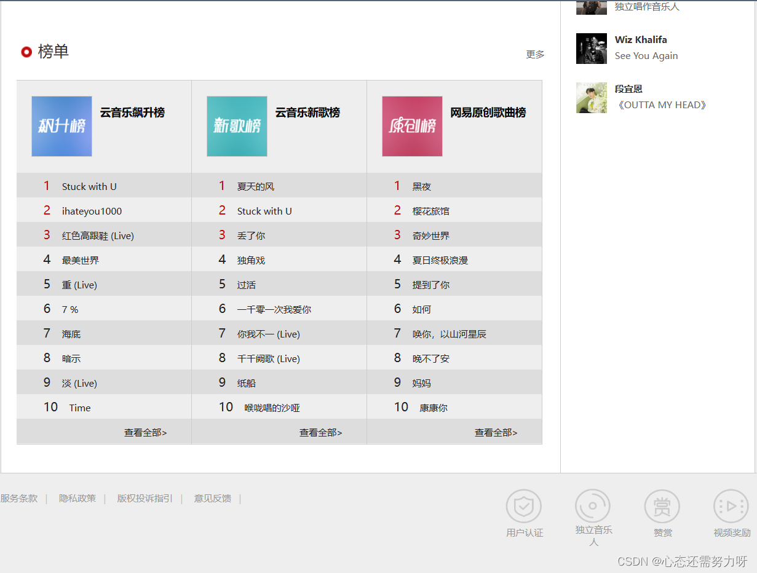Open the 独立音乐人 disc icon

point(593,507)
